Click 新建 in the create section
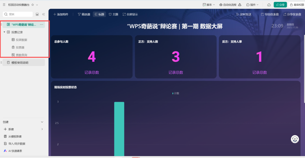The image size is (305, 158). pos(11,129)
